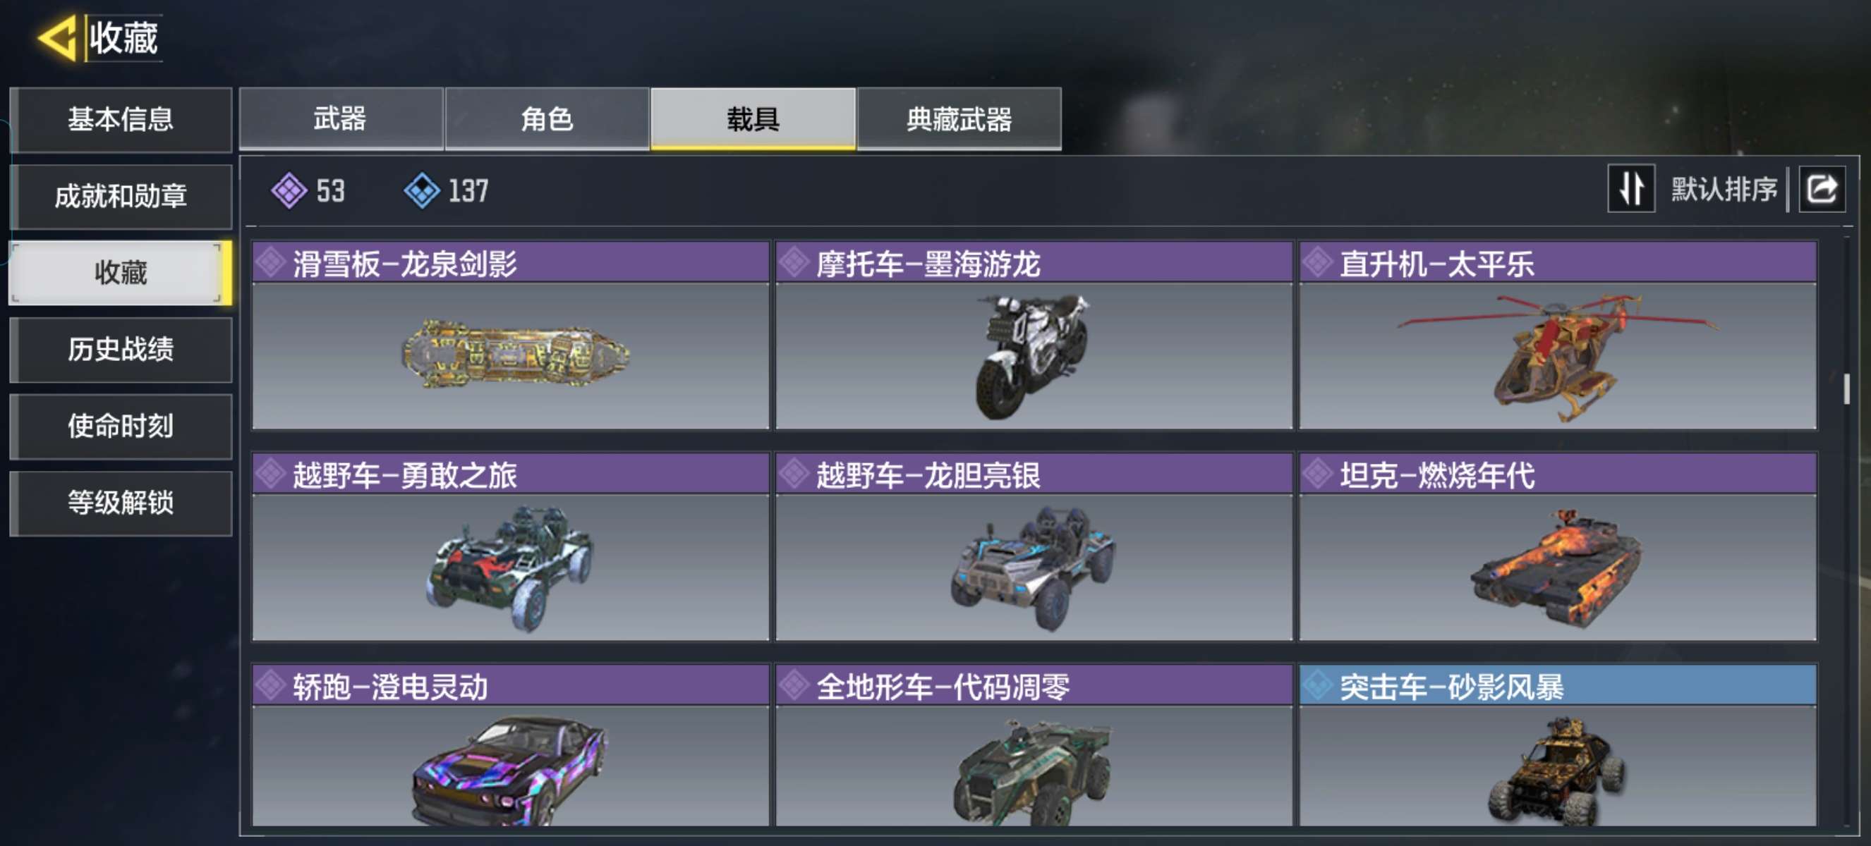The width and height of the screenshot is (1871, 846).
Task: Open 历史战绩 from the sidebar
Action: click(121, 350)
